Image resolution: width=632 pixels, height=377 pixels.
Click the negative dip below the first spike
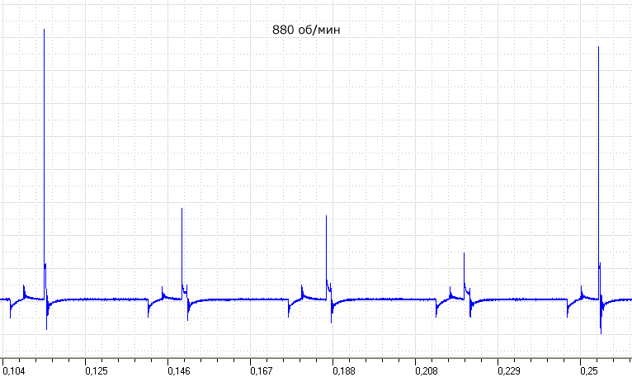[x=46, y=328]
